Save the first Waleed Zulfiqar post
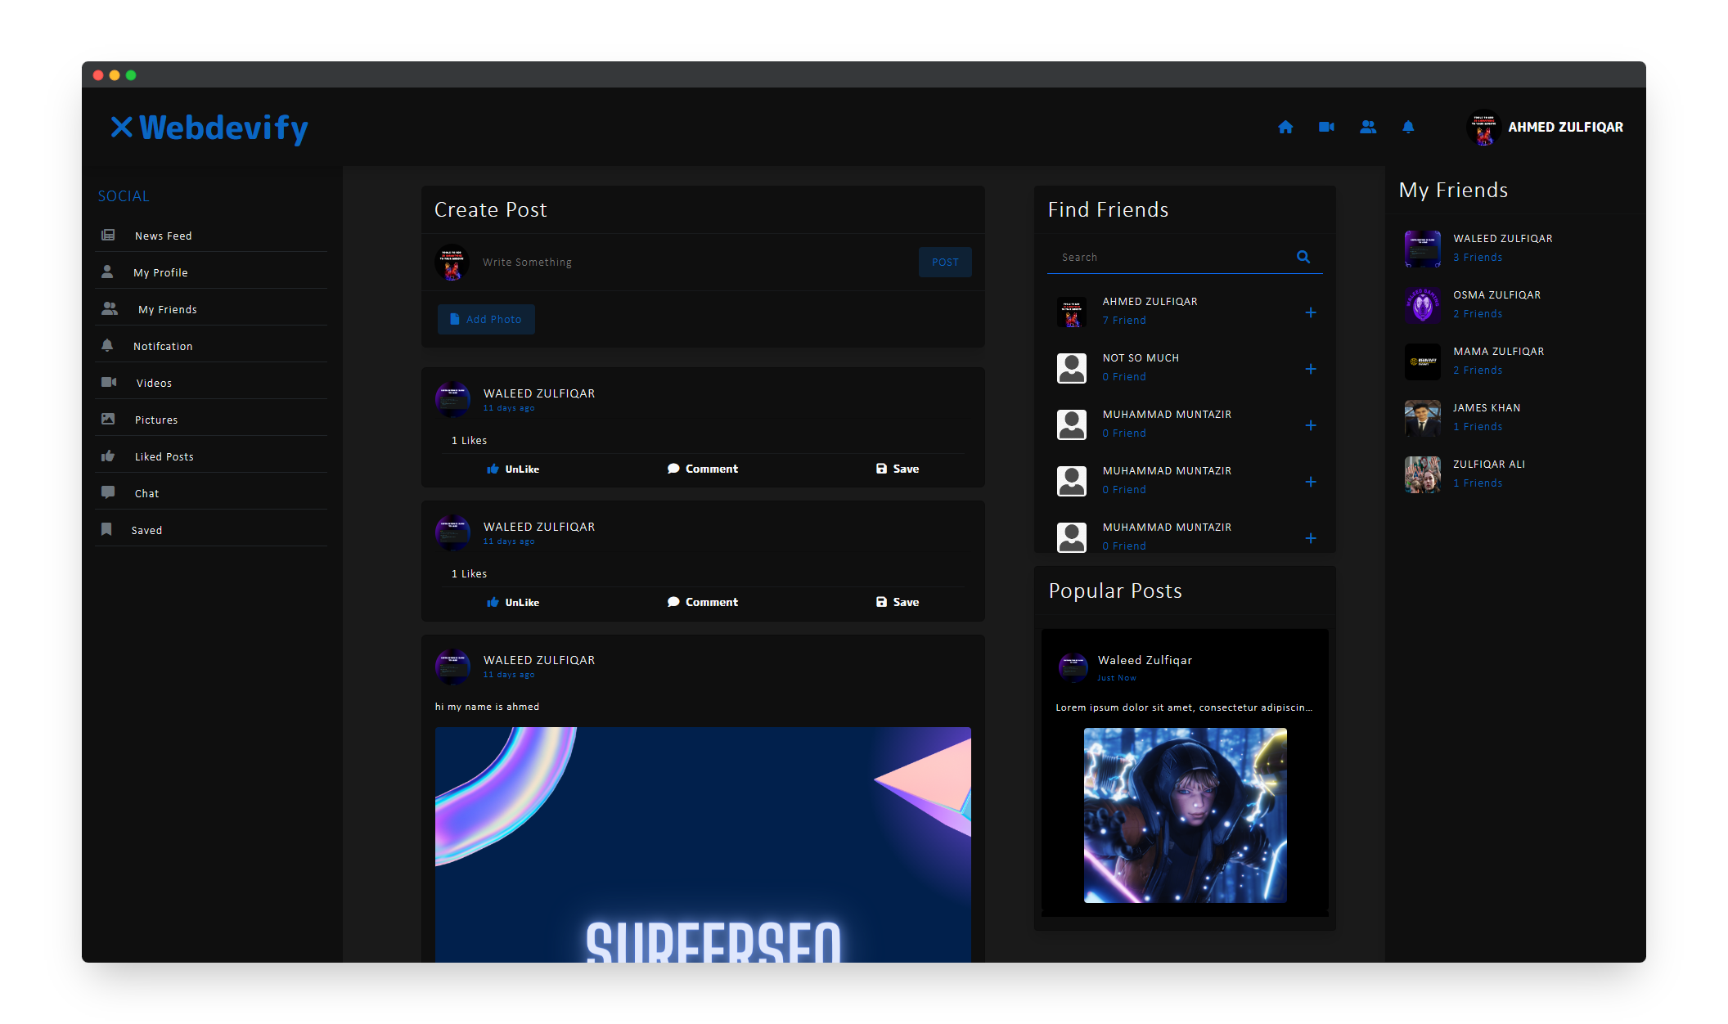This screenshot has height=1024, width=1728. [898, 469]
